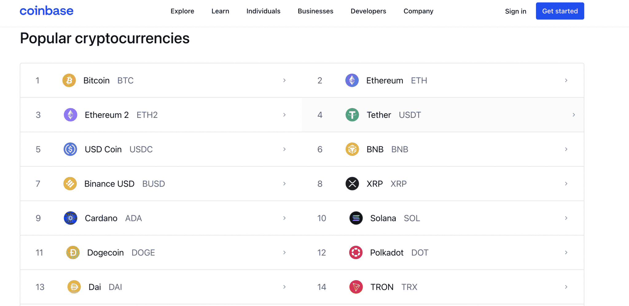Click the SOL ticker text
This screenshot has width=629, height=306.
412,218
